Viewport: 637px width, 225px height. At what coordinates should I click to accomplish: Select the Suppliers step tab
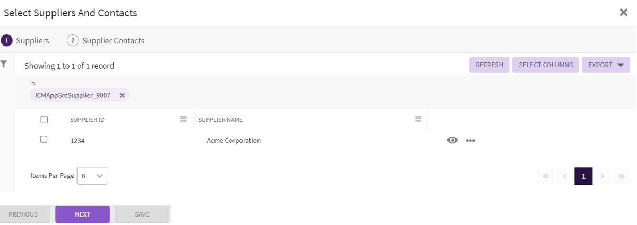click(25, 41)
